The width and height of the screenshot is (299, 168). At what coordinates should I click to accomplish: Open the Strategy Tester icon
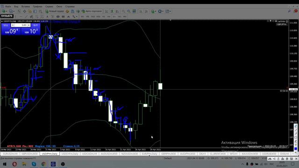pos(40,11)
